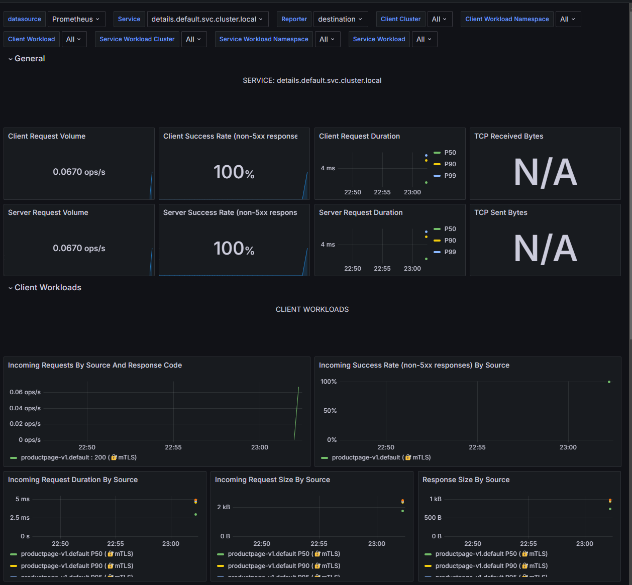The width and height of the screenshot is (632, 585).
Task: Click blue P99 marker in Client Request Duration
Action: 426,155
